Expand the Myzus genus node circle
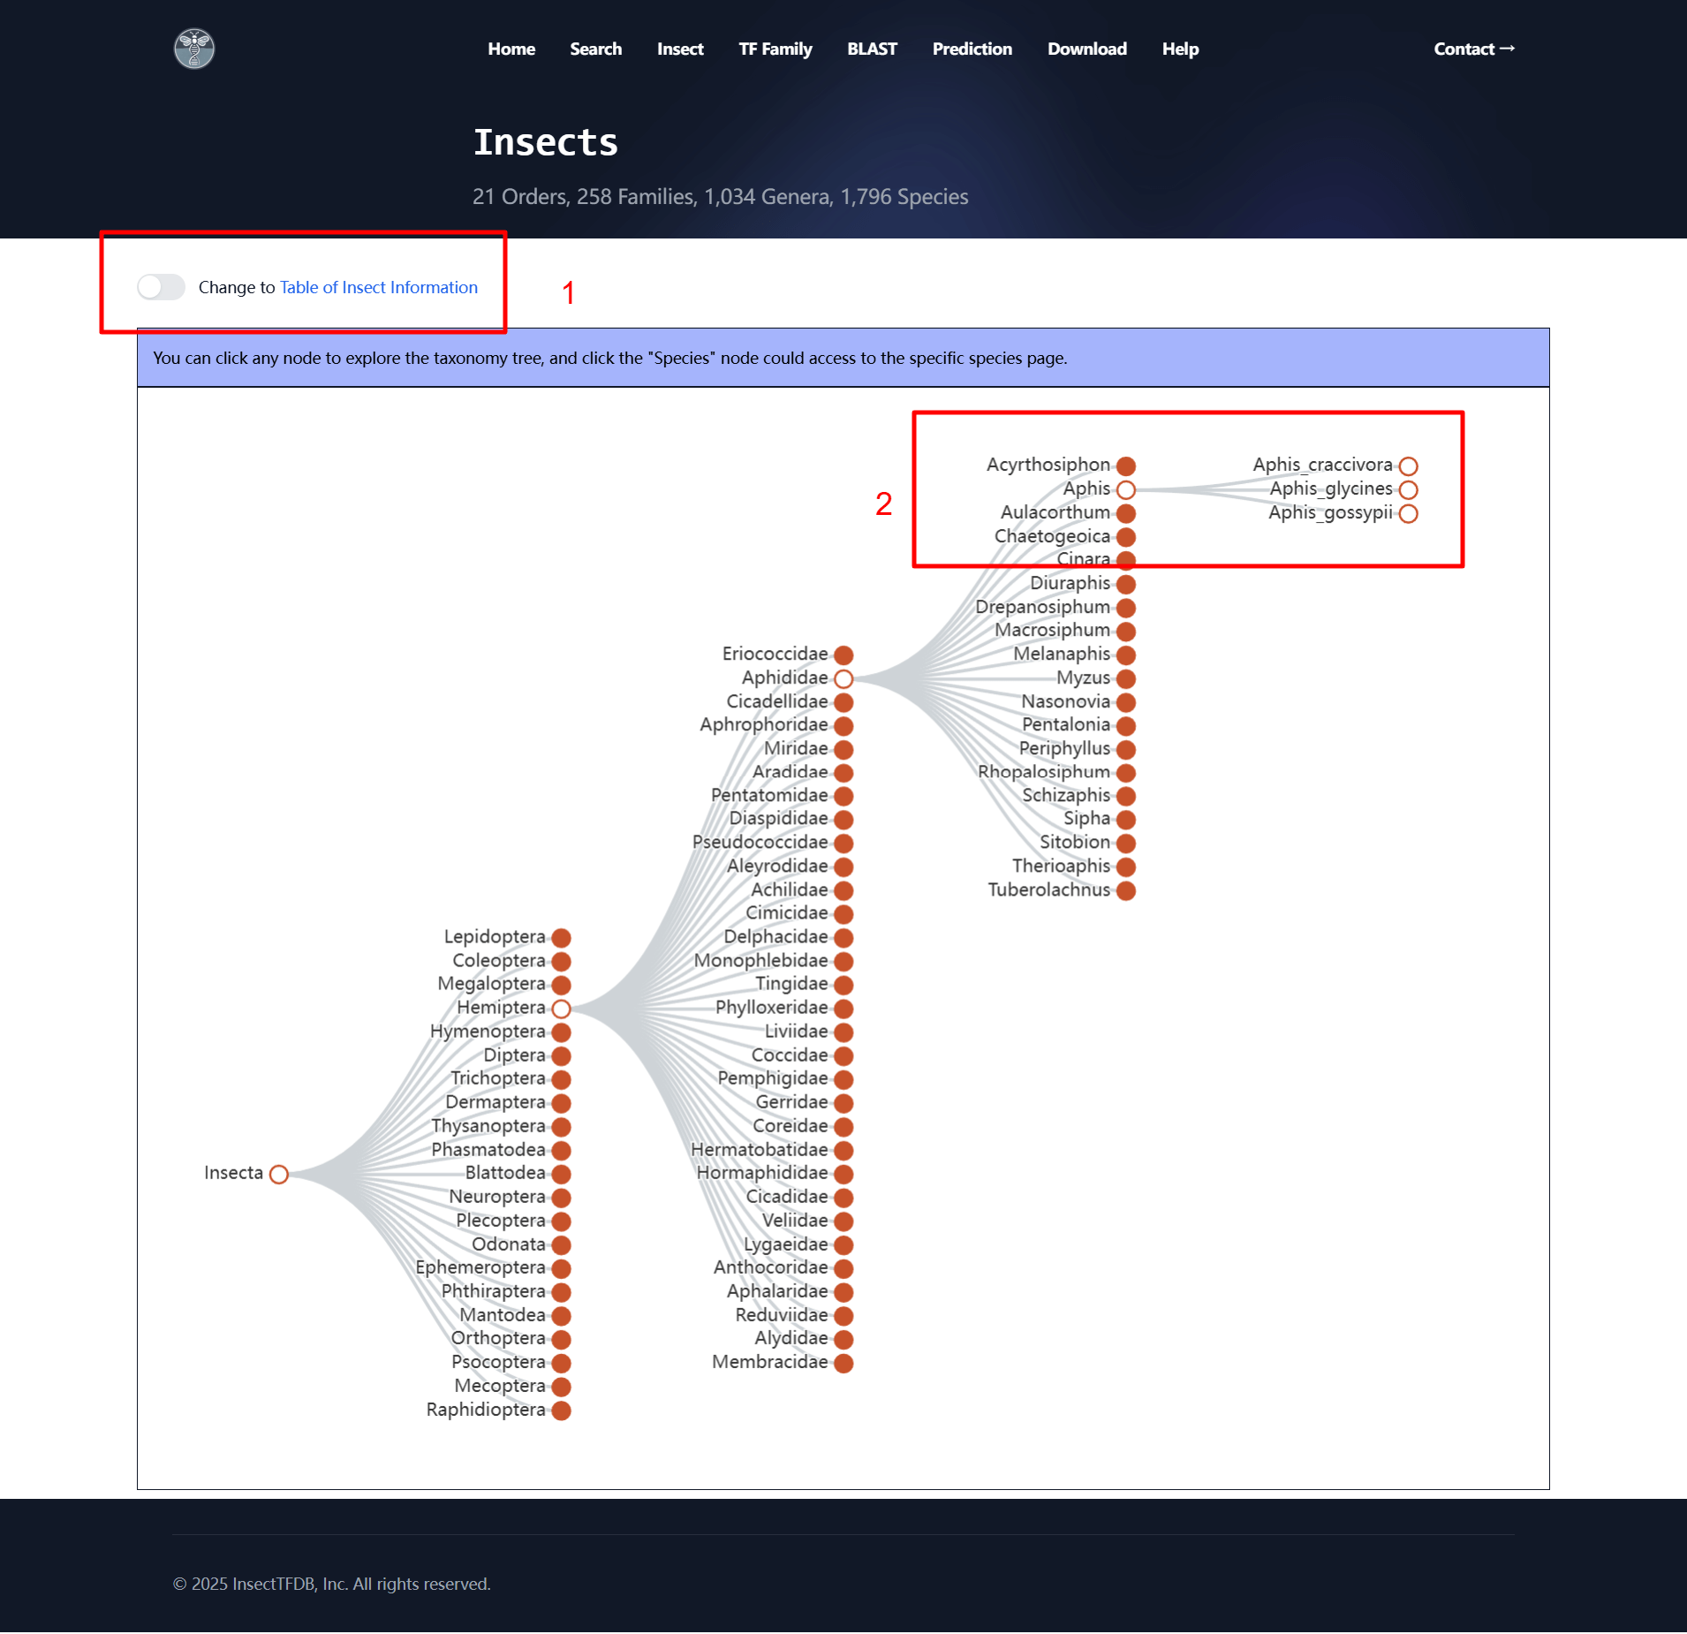The width and height of the screenshot is (1687, 1634). pyautogui.click(x=1125, y=678)
